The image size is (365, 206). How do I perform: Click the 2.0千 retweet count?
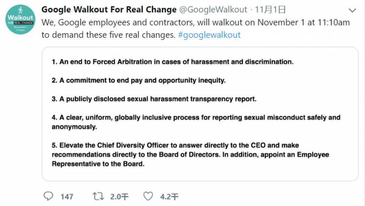(x=119, y=197)
